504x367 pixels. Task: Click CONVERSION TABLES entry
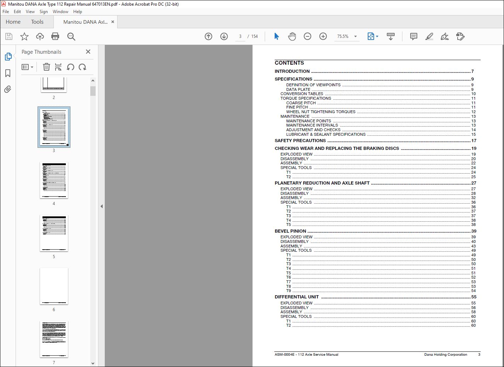378,94
